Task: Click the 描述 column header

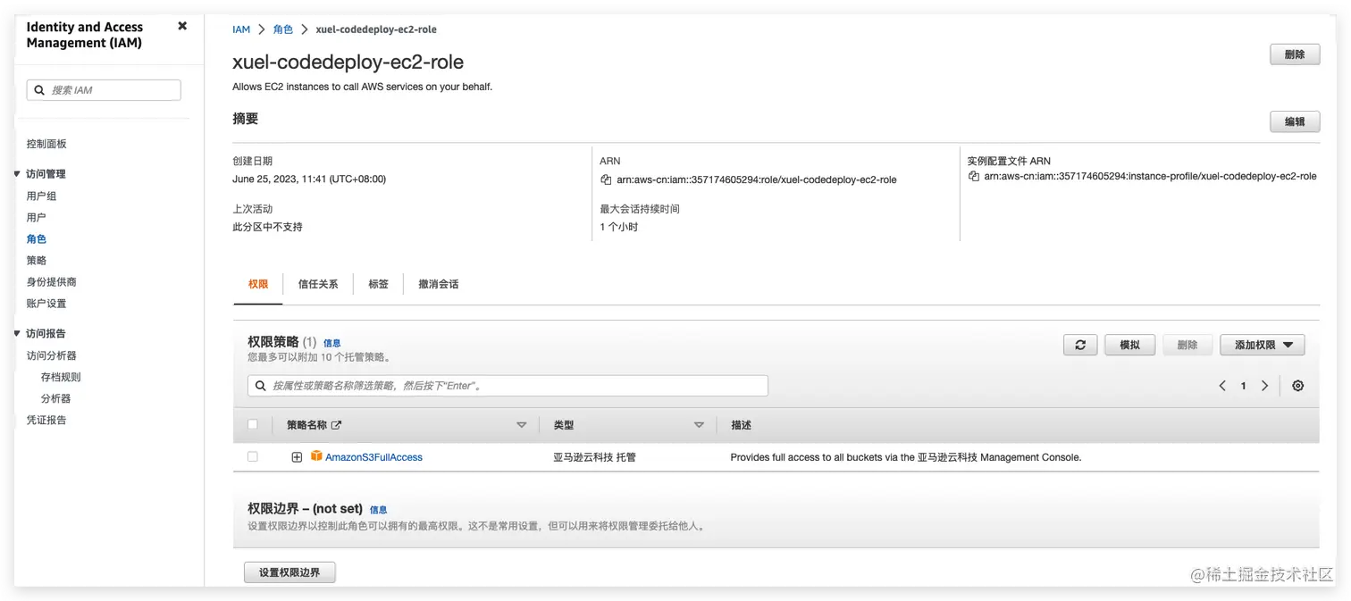Action: coord(741,426)
